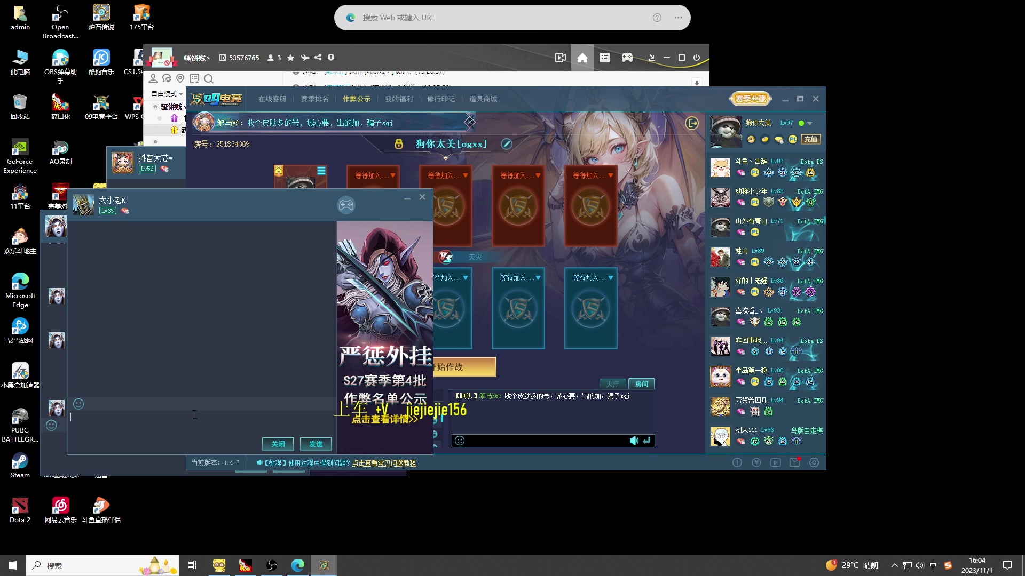Click the enter send arrow in room chat

click(x=647, y=441)
